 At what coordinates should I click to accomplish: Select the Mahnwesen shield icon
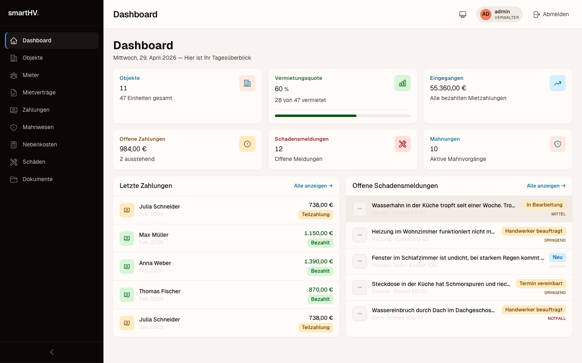click(x=13, y=127)
